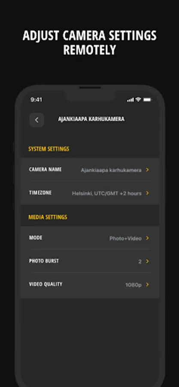This screenshot has height=387, width=179.
Task: Tap the photo burst count '2'
Action: click(140, 261)
